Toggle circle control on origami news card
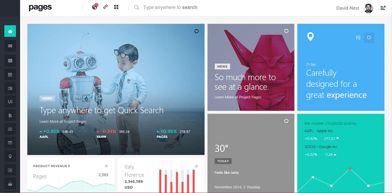This screenshot has width=392, height=193. click(x=286, y=31)
